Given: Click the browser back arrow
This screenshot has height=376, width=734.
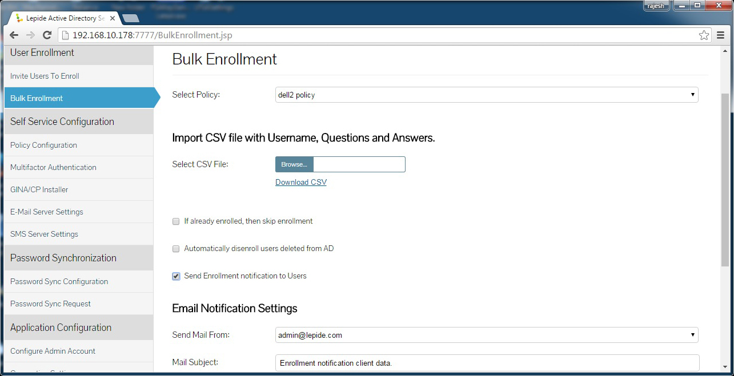Looking at the screenshot, I should coord(14,35).
